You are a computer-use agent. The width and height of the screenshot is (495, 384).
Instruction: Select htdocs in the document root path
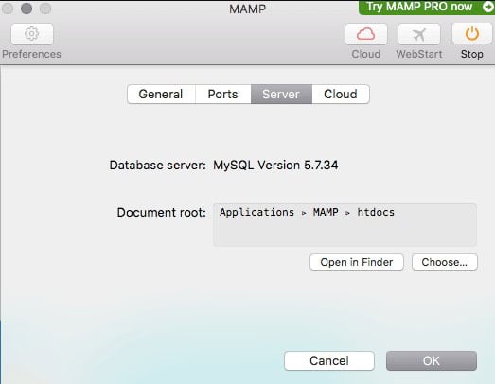point(376,212)
